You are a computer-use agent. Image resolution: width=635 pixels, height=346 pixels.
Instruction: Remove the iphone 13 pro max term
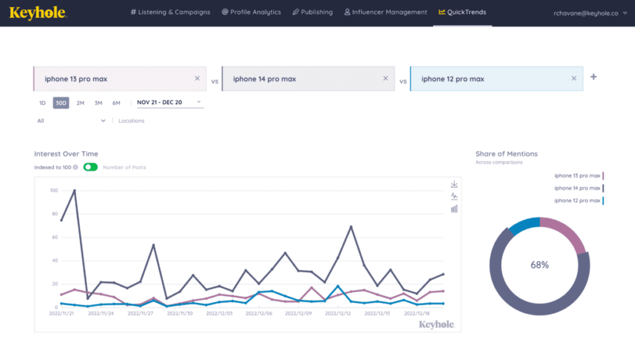[197, 78]
